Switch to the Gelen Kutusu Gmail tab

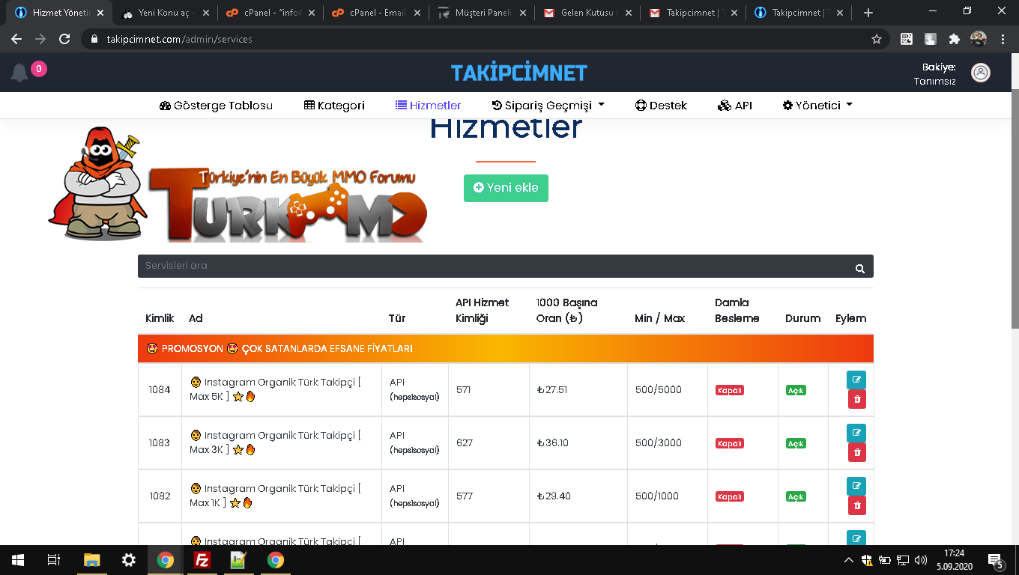coord(587,13)
